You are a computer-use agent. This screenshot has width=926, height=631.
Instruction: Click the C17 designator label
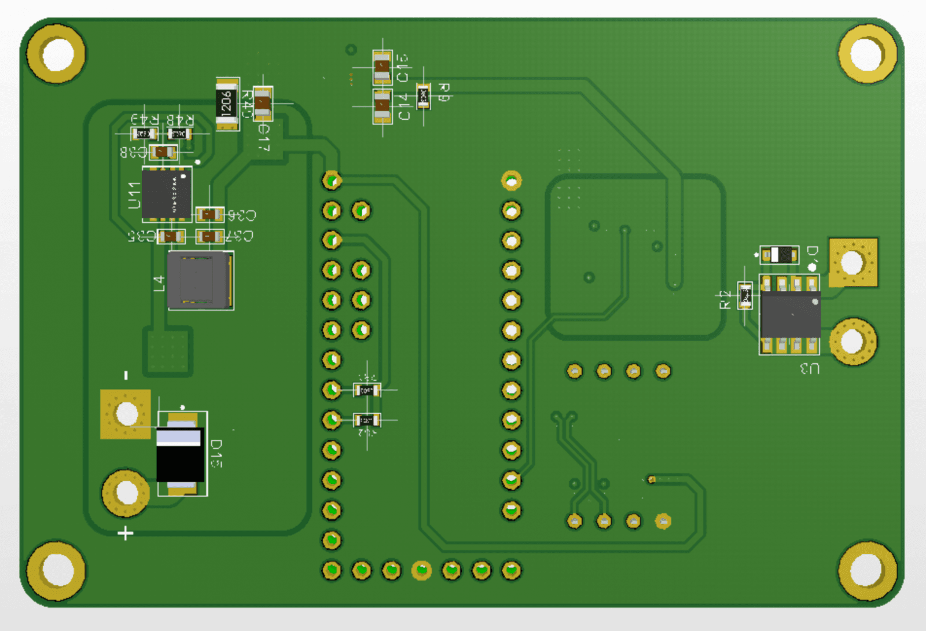tap(263, 138)
